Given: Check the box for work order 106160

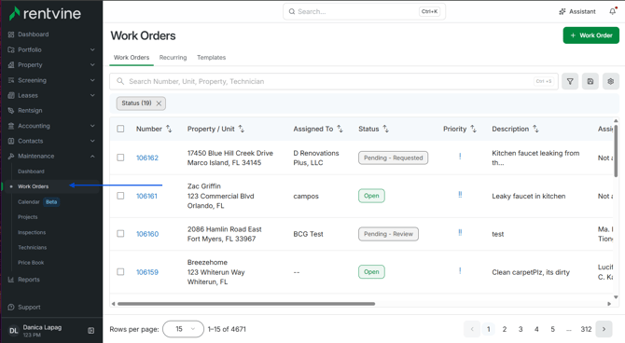Looking at the screenshot, I should 120,233.
